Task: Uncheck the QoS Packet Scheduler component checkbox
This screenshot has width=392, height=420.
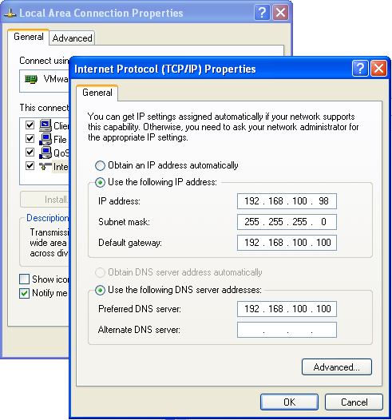Action: point(30,153)
